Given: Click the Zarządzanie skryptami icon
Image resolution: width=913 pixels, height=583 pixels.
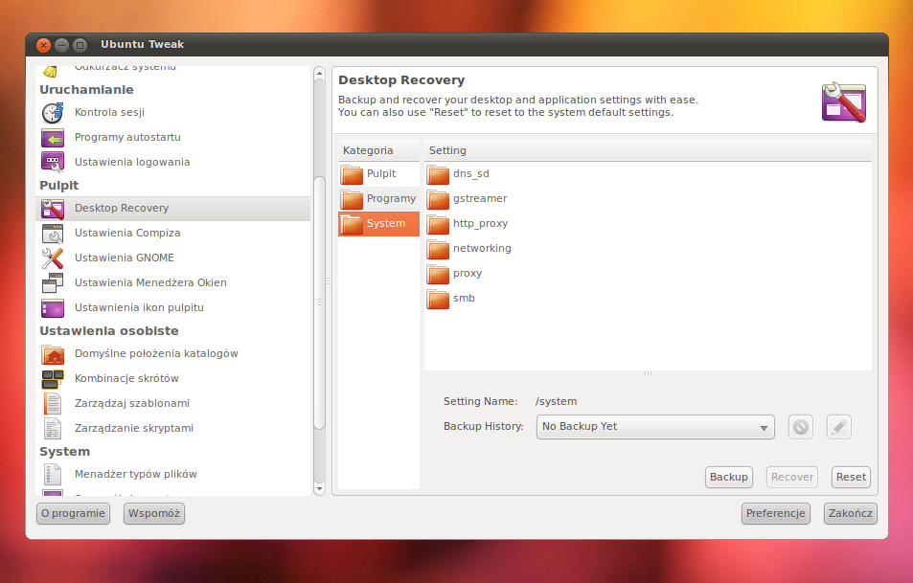Looking at the screenshot, I should (53, 429).
